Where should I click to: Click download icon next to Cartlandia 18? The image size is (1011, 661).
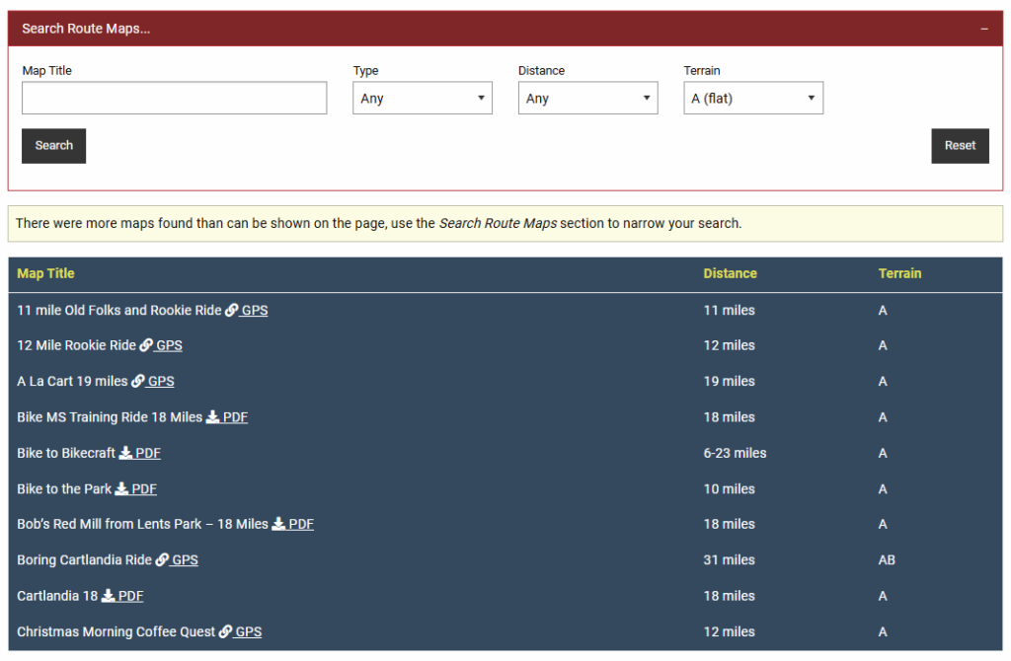click(x=109, y=596)
